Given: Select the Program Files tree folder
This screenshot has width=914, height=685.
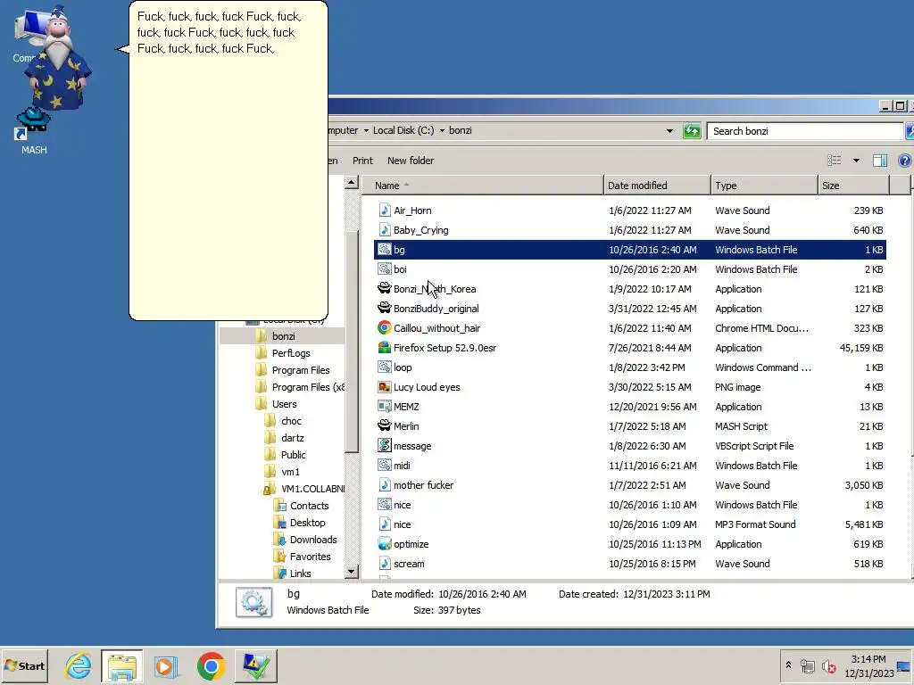Looking at the screenshot, I should [300, 370].
